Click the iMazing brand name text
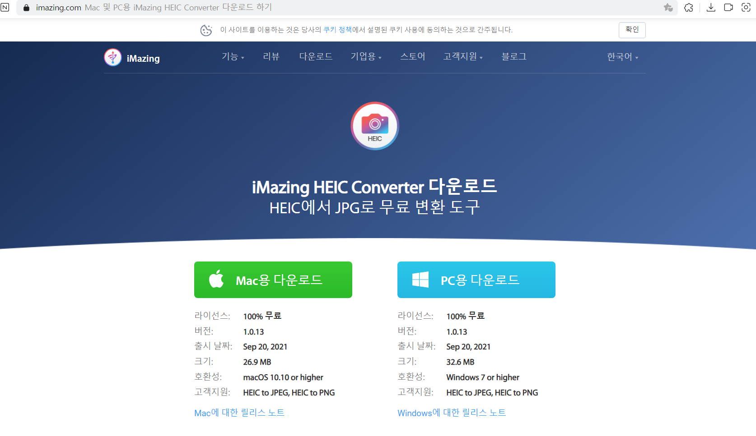This screenshot has height=436, width=756. (143, 59)
